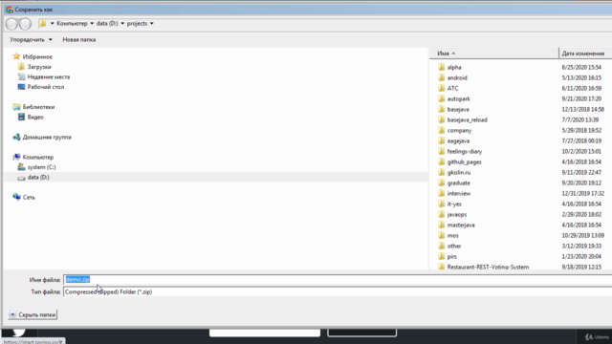Select Компьютер in navigation pane
The width and height of the screenshot is (612, 344).
[38, 157]
